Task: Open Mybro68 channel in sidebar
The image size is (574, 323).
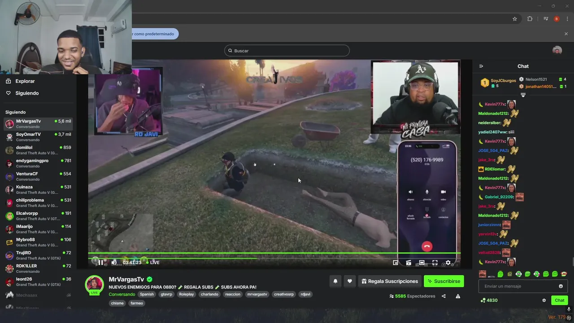Action: 38,242
